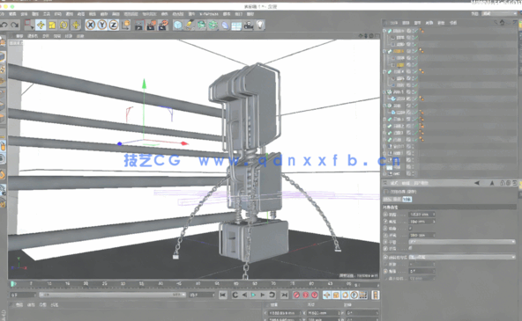Screen dimensions: 522x321
Task: Click the current frame field at timeline left
Action: [x=23, y=295]
